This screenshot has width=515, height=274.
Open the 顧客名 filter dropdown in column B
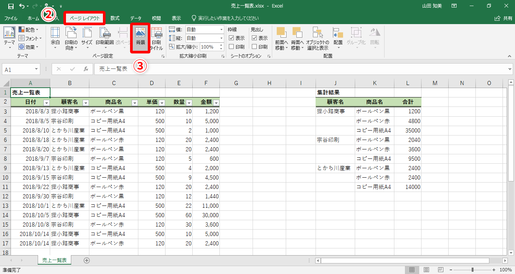[86, 103]
